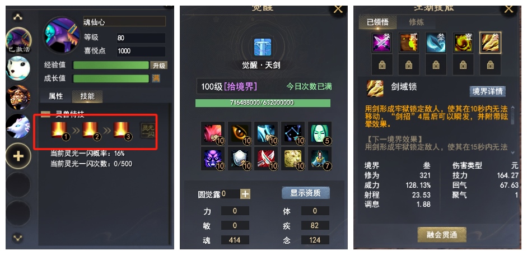Image resolution: width=527 pixels, height=255 pixels.
Task: Click the pet name field 魂仙心
Action: (x=124, y=21)
